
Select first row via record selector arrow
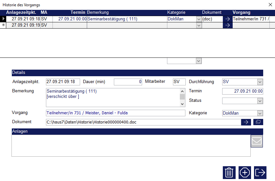click(3, 19)
